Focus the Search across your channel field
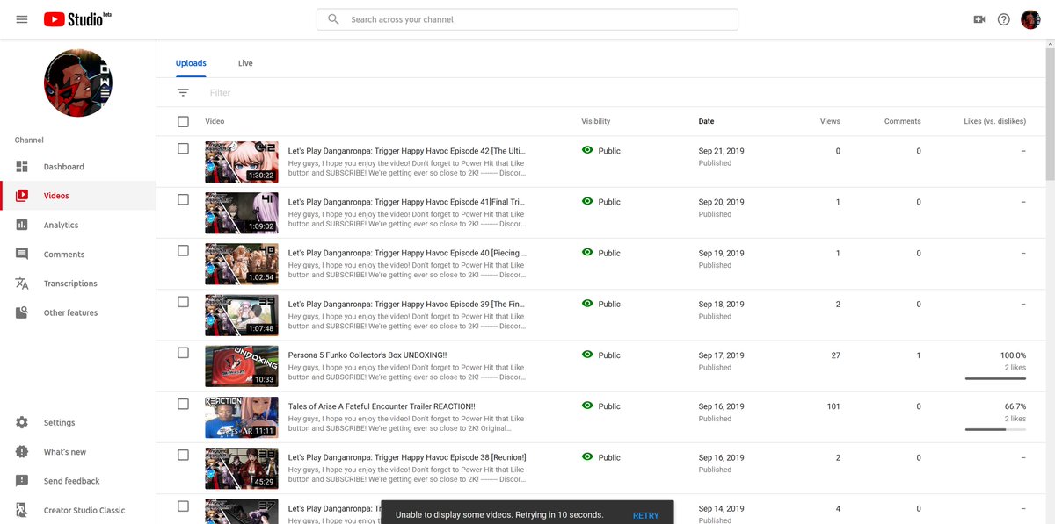Screen dimensions: 1055x524 coord(527,19)
